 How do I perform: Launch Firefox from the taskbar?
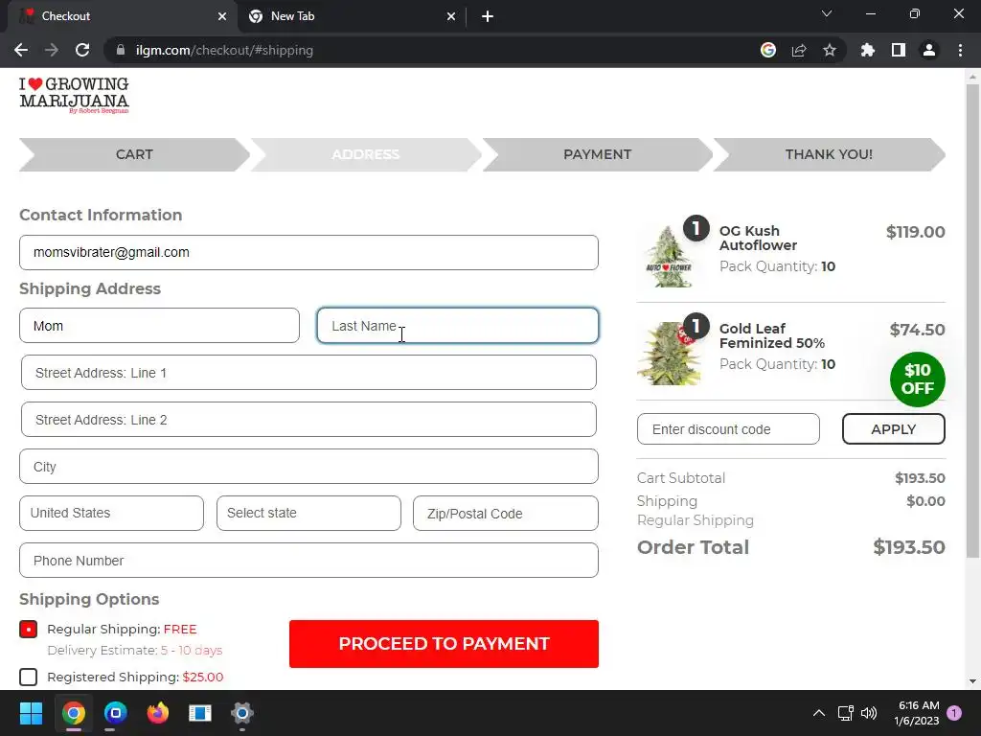point(158,713)
